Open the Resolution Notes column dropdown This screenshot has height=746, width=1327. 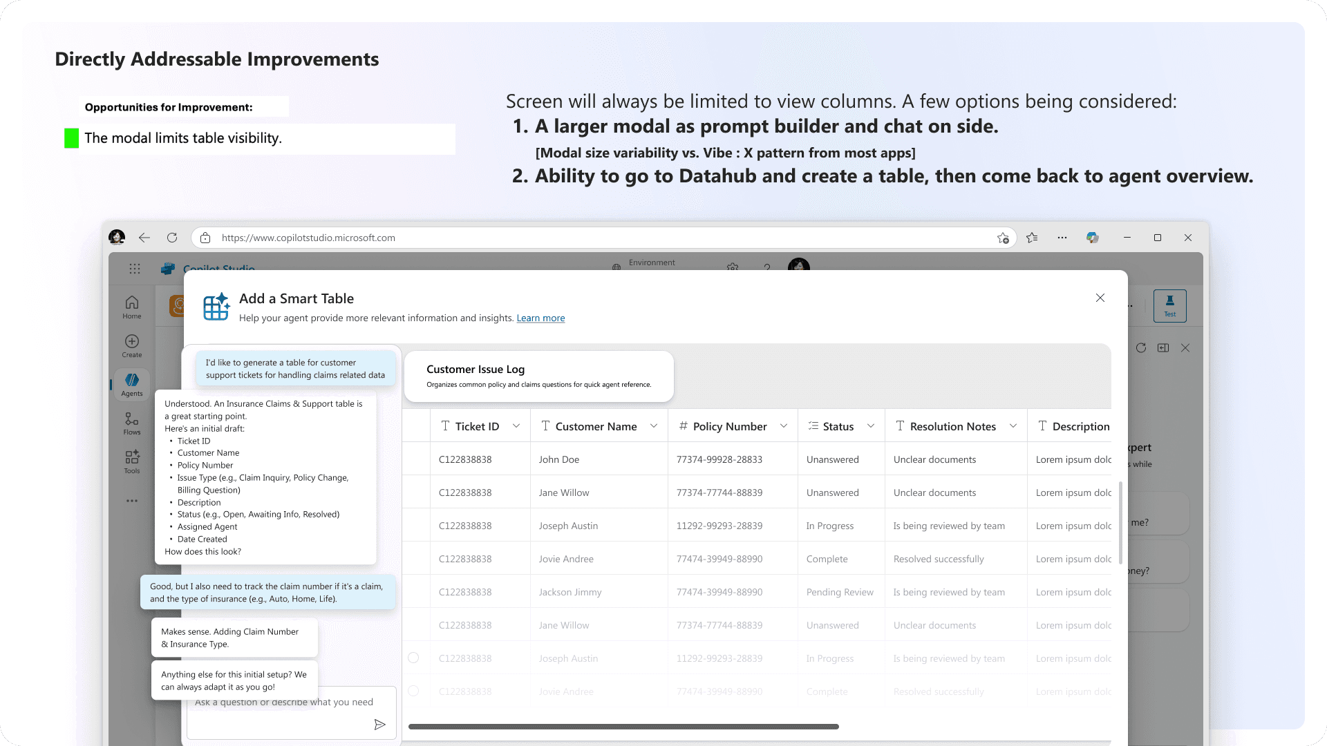coord(1013,426)
